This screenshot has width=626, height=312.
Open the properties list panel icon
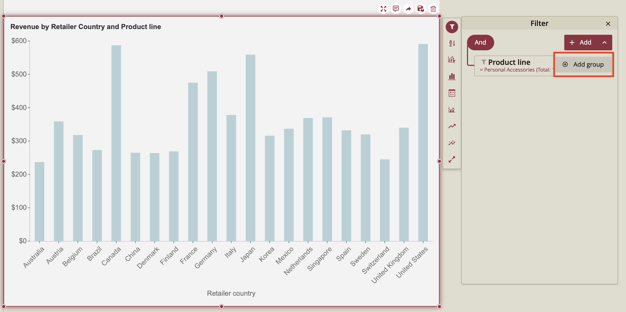coord(452,93)
